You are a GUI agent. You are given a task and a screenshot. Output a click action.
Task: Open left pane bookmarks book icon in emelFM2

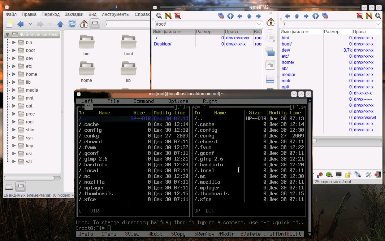click(221, 16)
